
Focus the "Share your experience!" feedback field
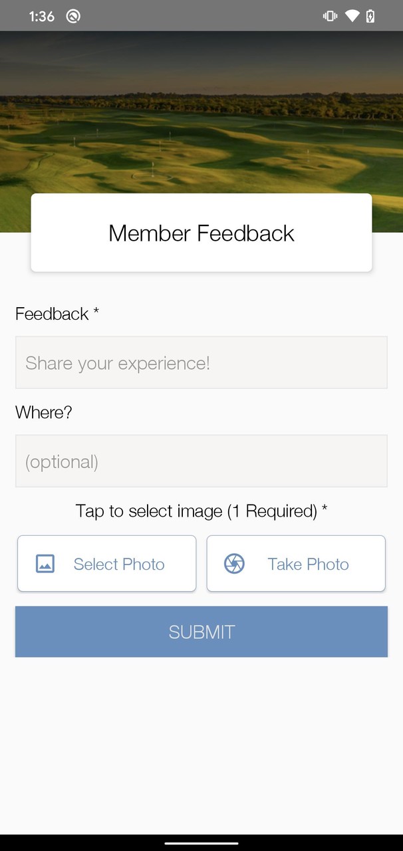click(x=201, y=362)
